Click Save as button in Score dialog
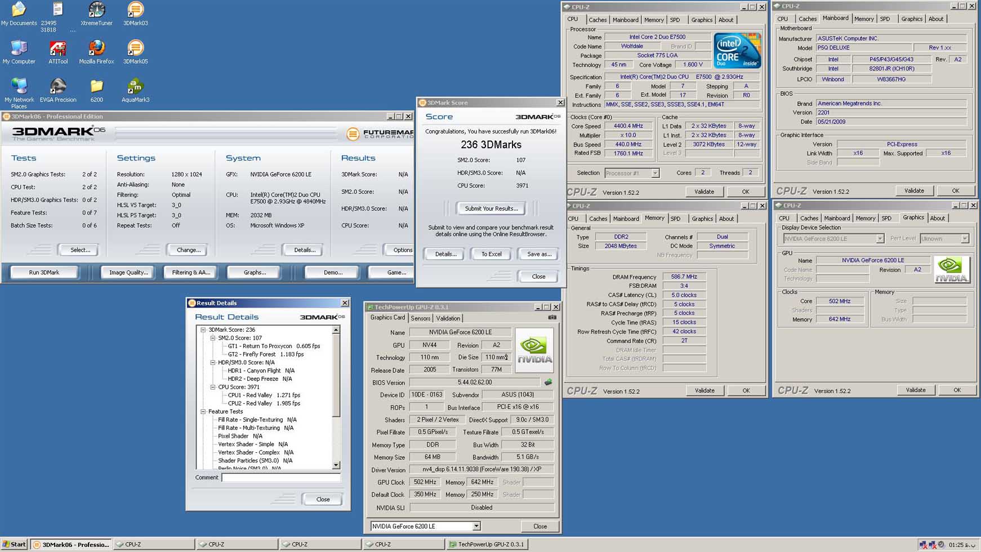 (x=539, y=254)
